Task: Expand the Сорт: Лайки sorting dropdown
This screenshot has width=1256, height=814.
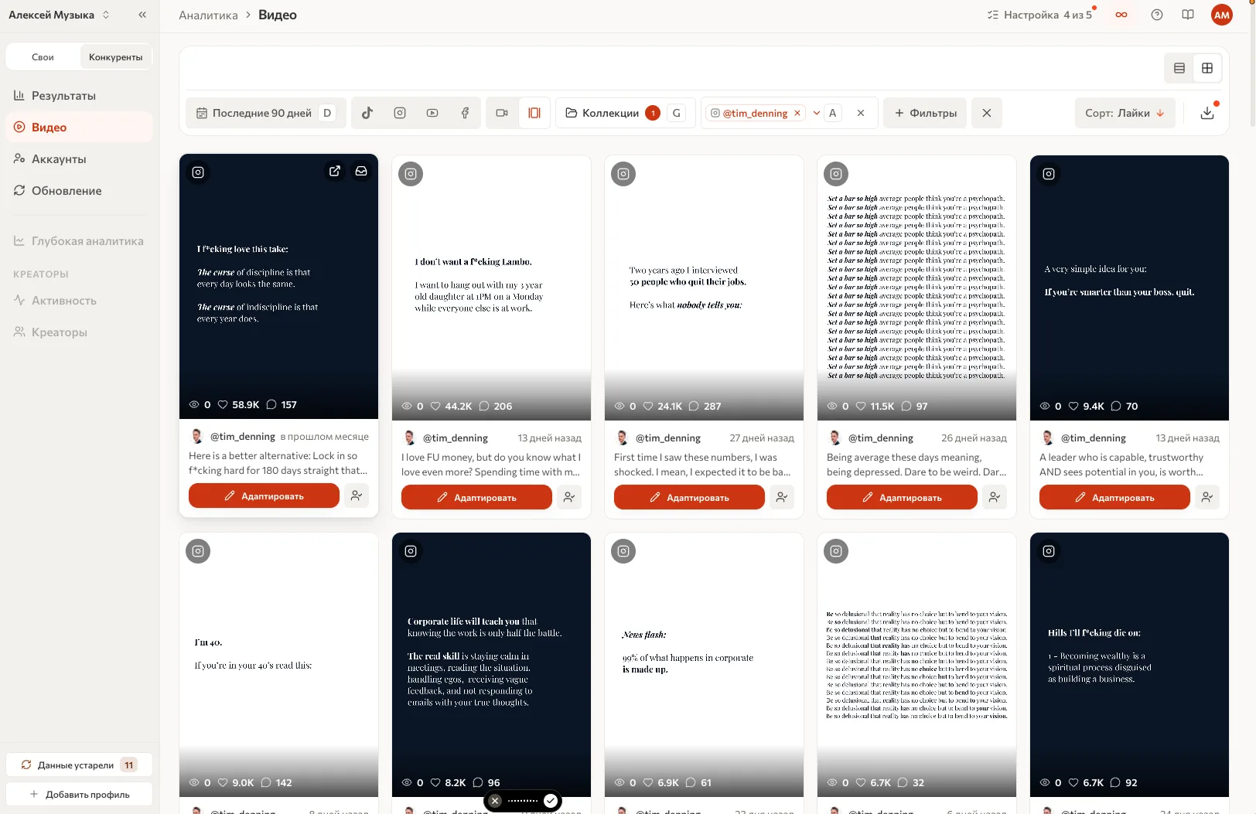Action: (1125, 113)
